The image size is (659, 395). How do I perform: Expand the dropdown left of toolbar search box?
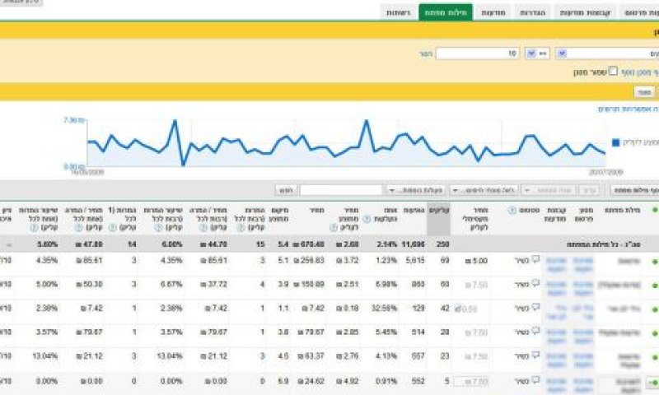[416, 191]
